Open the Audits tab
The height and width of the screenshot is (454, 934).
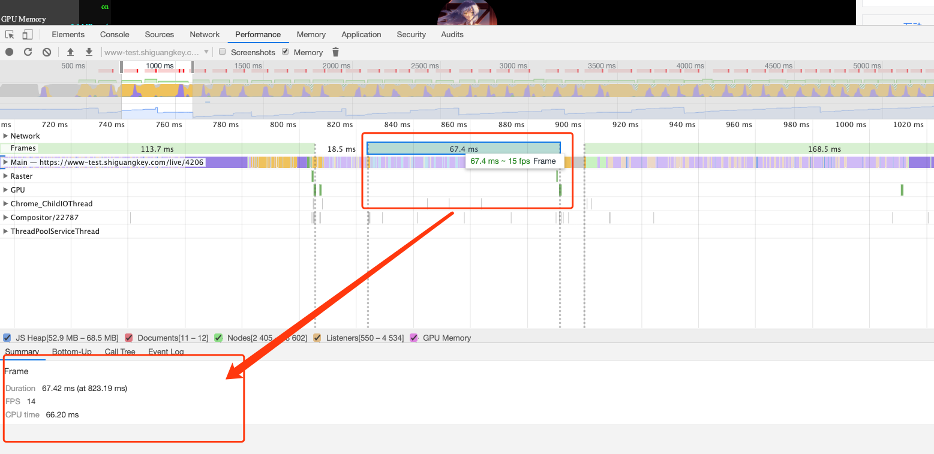point(452,34)
